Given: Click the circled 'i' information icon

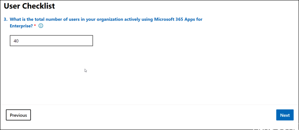Looking at the screenshot, I should pos(41,26).
